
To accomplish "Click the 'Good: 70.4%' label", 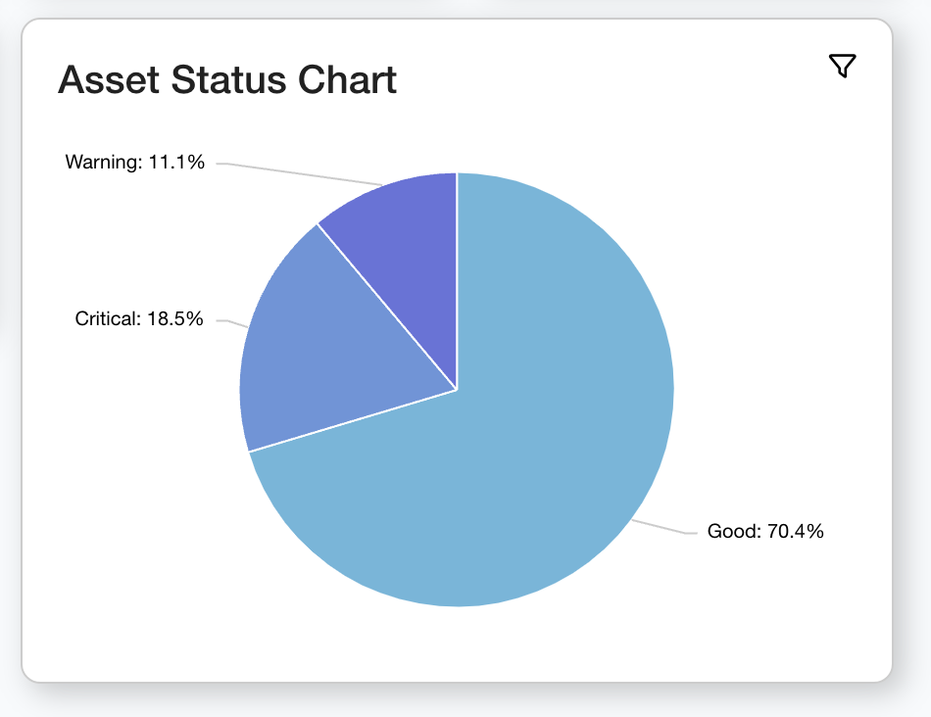I will tap(765, 532).
